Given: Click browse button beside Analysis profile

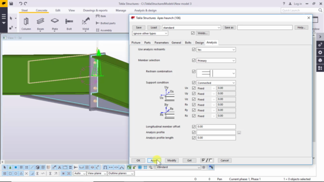Looking at the screenshot, I should pos(239,132).
